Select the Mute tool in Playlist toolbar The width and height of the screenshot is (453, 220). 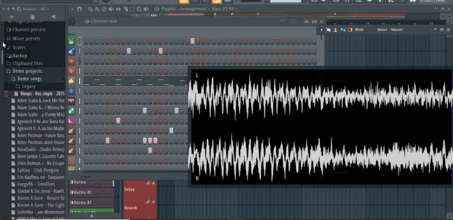tap(111, 9)
